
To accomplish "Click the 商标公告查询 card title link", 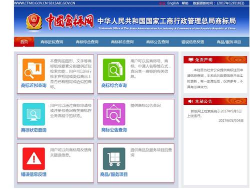I will click(114, 130).
